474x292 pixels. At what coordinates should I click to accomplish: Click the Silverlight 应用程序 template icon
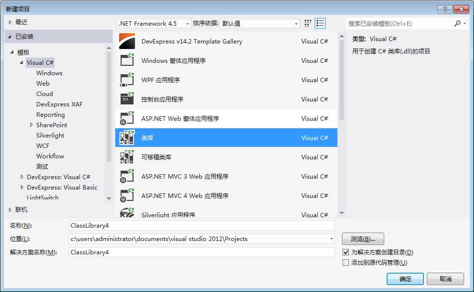[x=127, y=213]
